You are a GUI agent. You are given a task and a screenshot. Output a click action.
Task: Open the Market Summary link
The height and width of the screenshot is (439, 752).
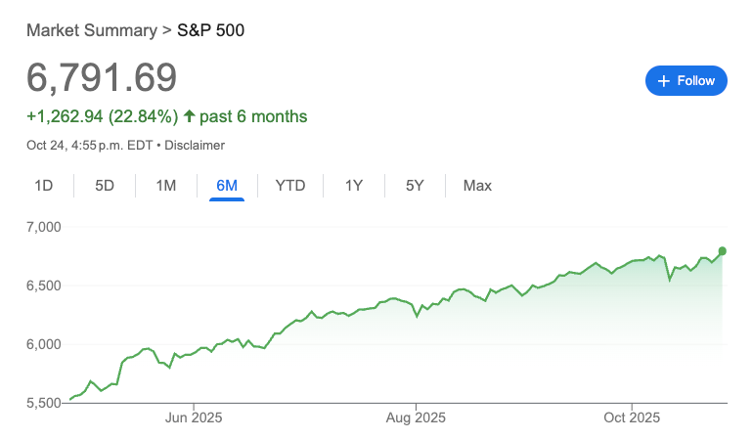click(x=92, y=29)
